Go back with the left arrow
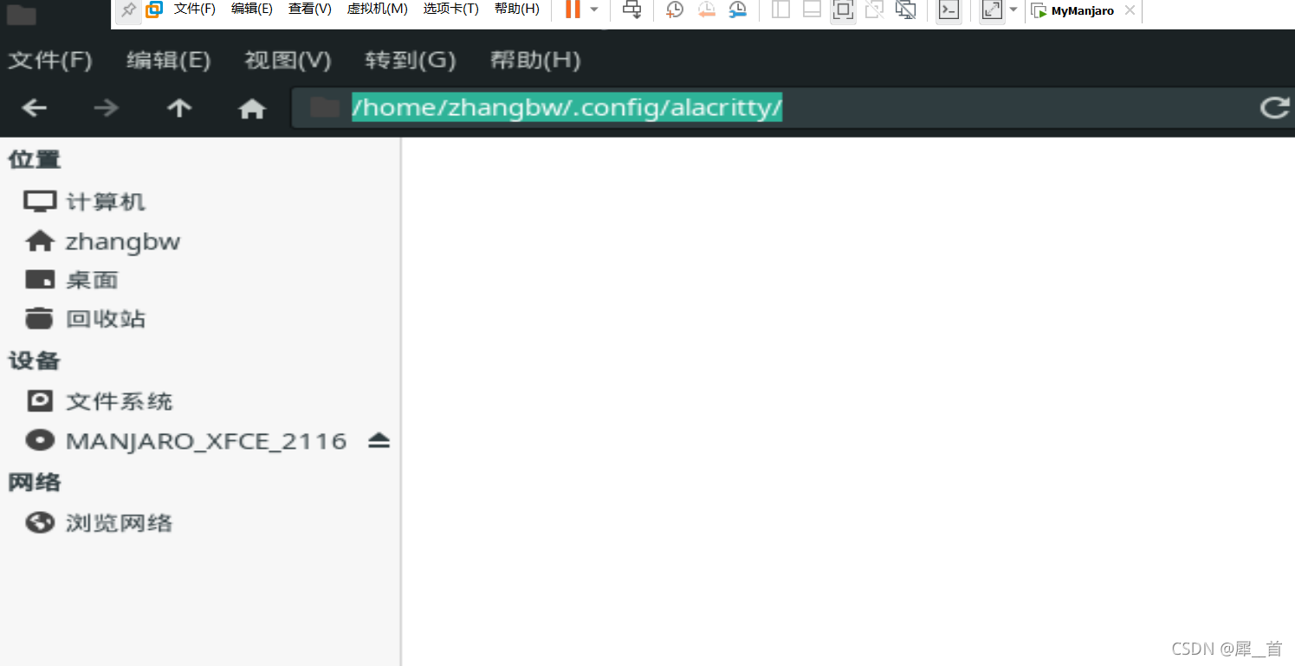1295x666 pixels. click(35, 108)
